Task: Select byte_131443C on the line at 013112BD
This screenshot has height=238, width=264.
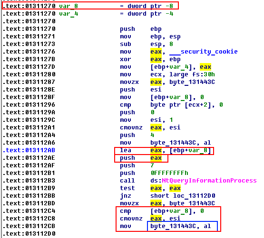Action: (x=192, y=203)
